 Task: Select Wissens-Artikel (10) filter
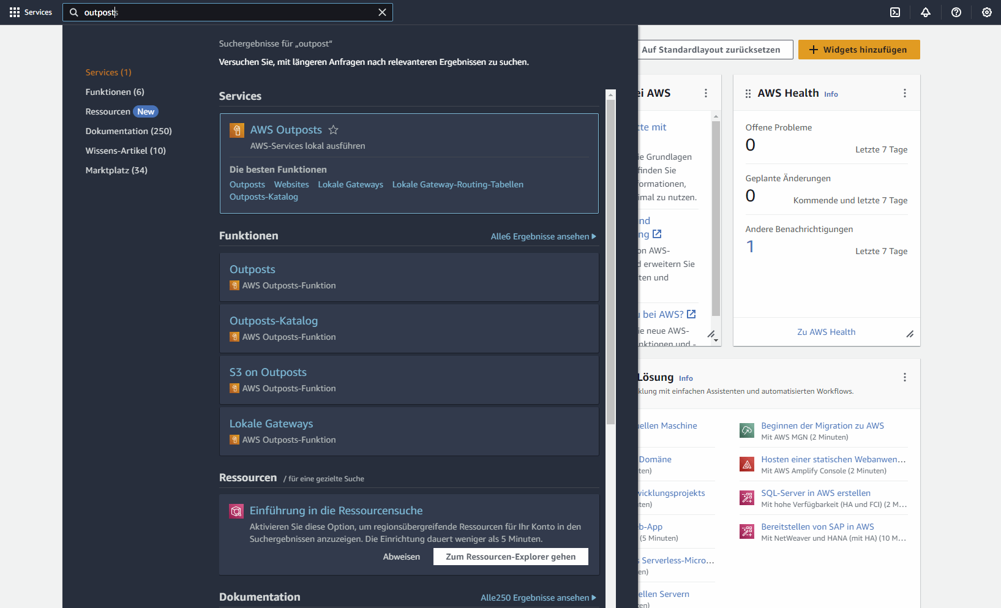(x=126, y=151)
